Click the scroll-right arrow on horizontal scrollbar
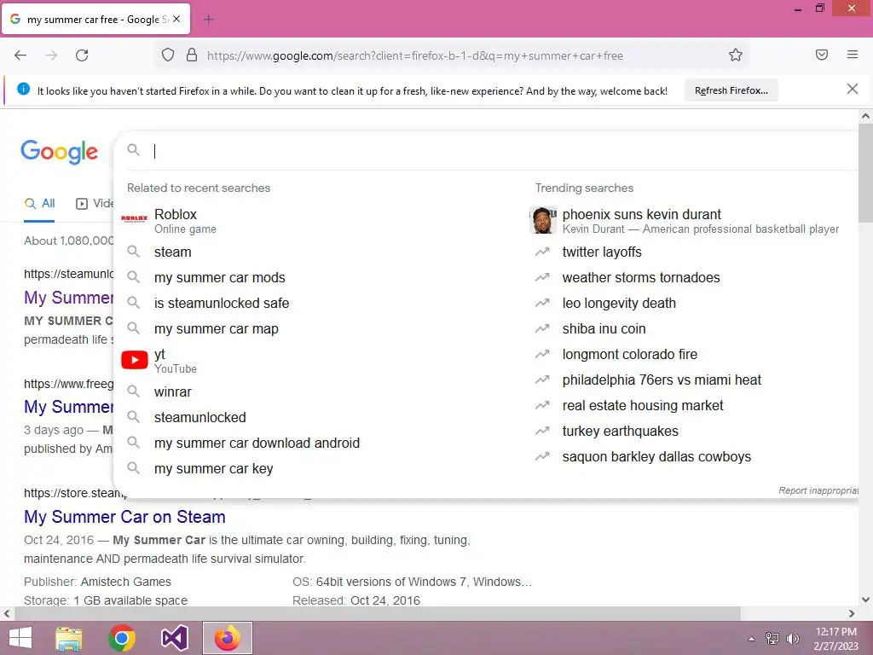873x655 pixels. [852, 613]
